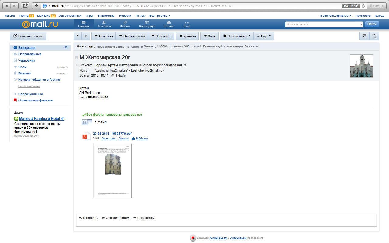
Task: Switch attachments to list view
Action: pos(90,122)
